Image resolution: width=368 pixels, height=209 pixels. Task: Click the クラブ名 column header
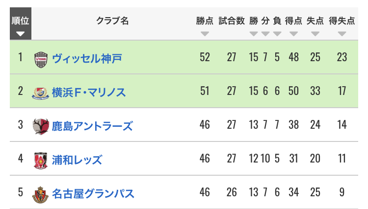112,21
